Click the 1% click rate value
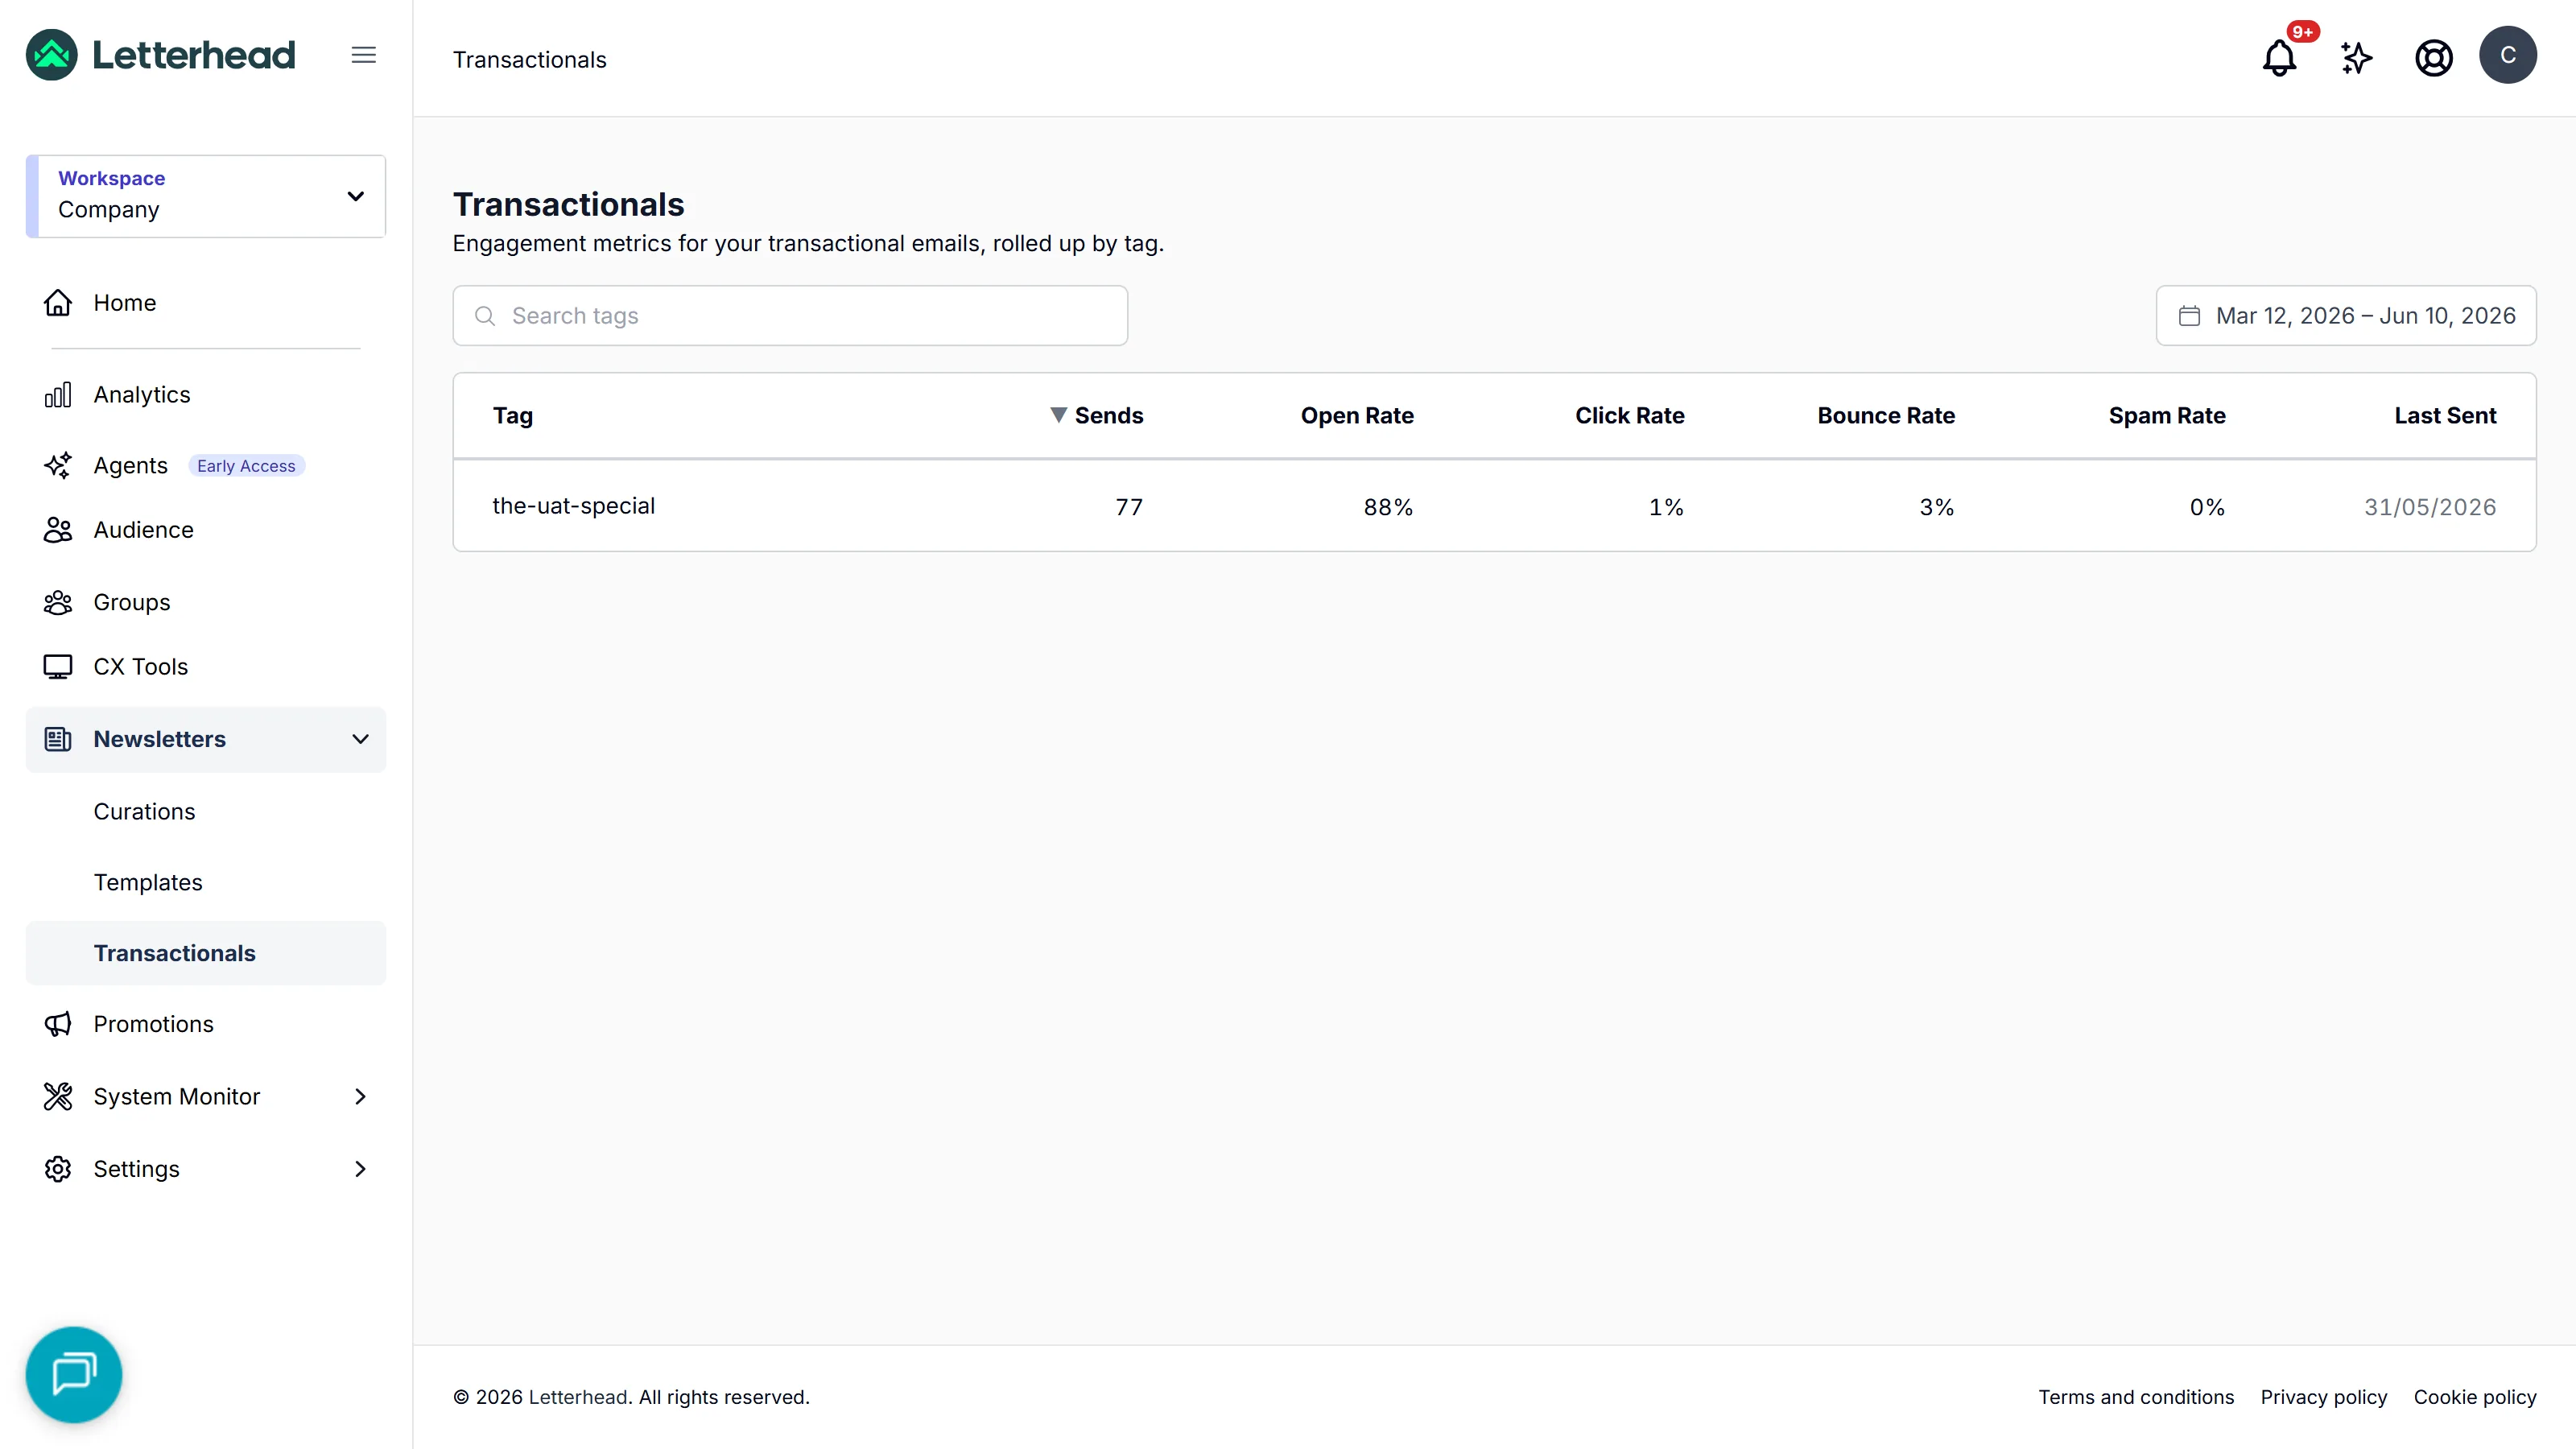Viewport: 2576px width, 1449px height. click(x=1666, y=507)
